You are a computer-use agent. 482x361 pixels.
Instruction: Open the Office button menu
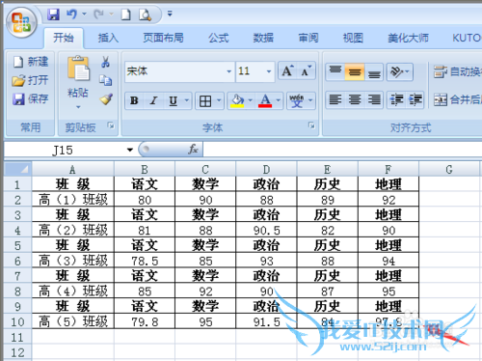pos(21,23)
